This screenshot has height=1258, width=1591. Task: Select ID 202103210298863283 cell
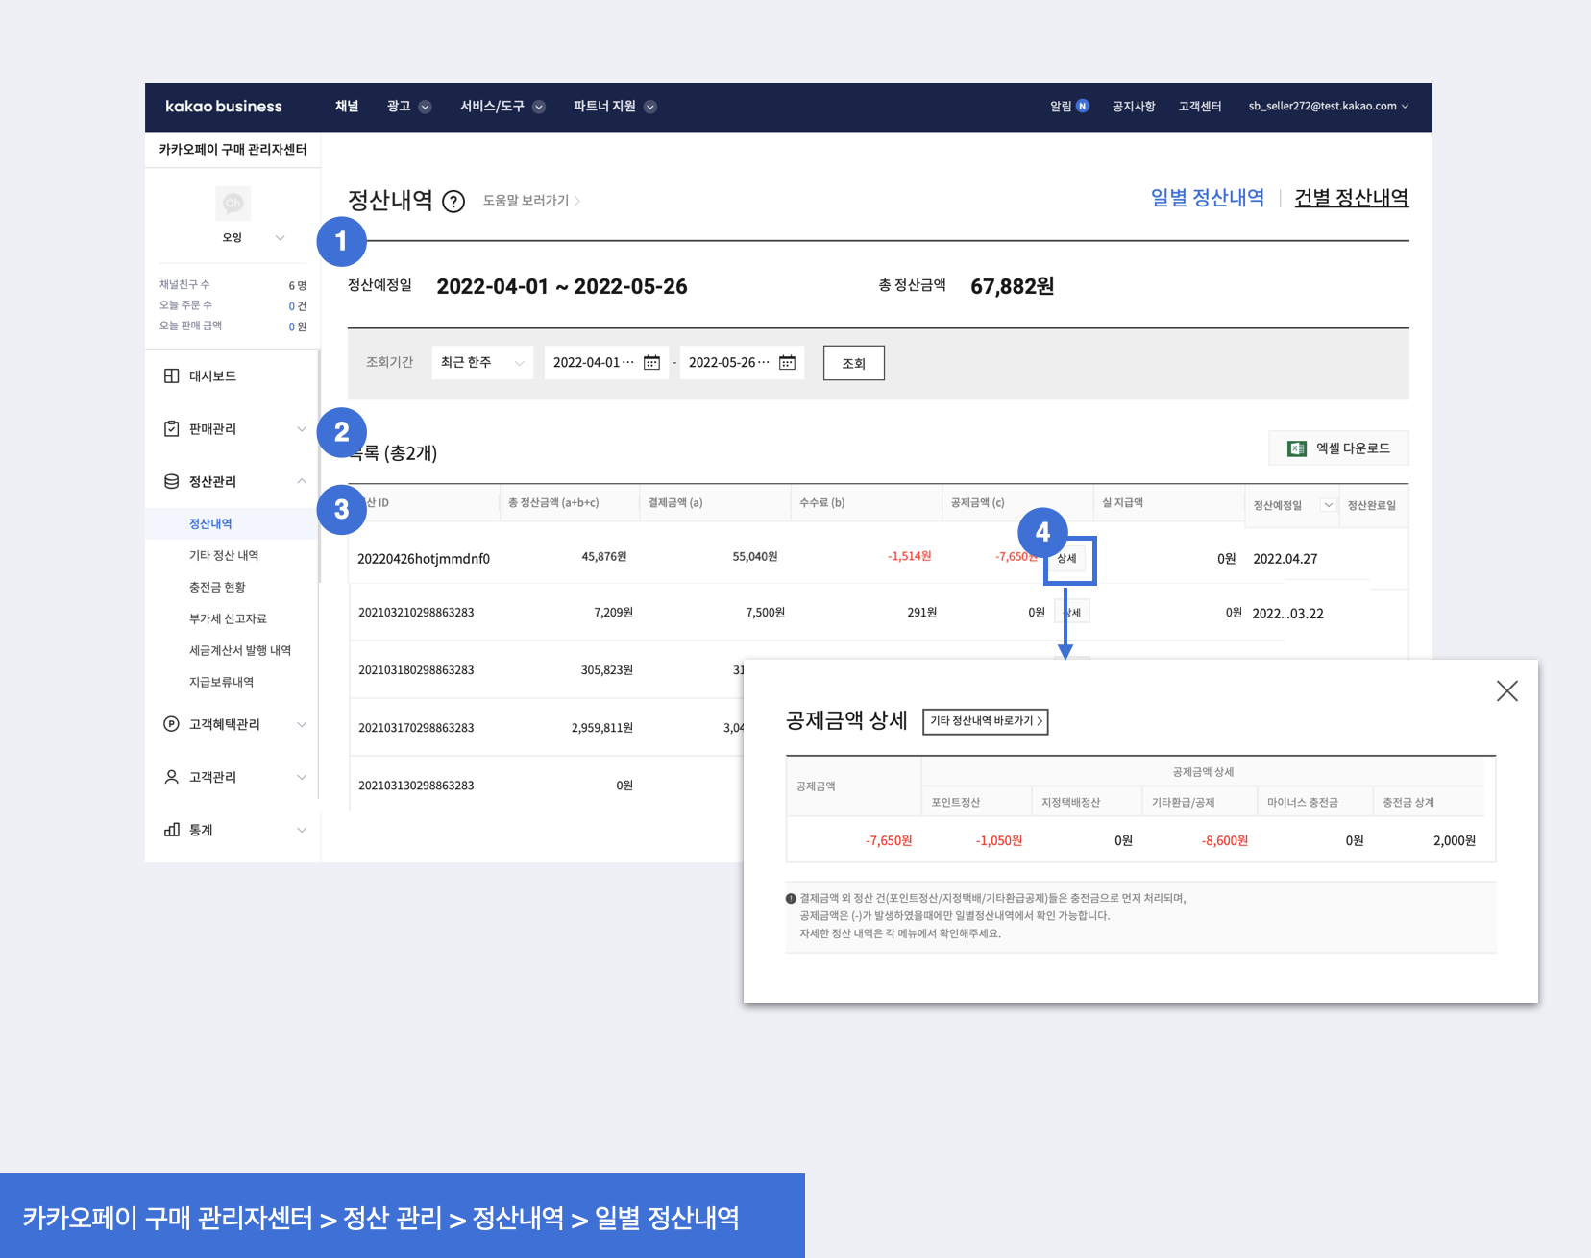[x=416, y=613]
